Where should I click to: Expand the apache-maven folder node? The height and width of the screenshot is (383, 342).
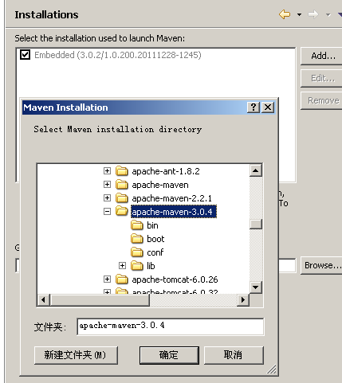tap(107, 184)
